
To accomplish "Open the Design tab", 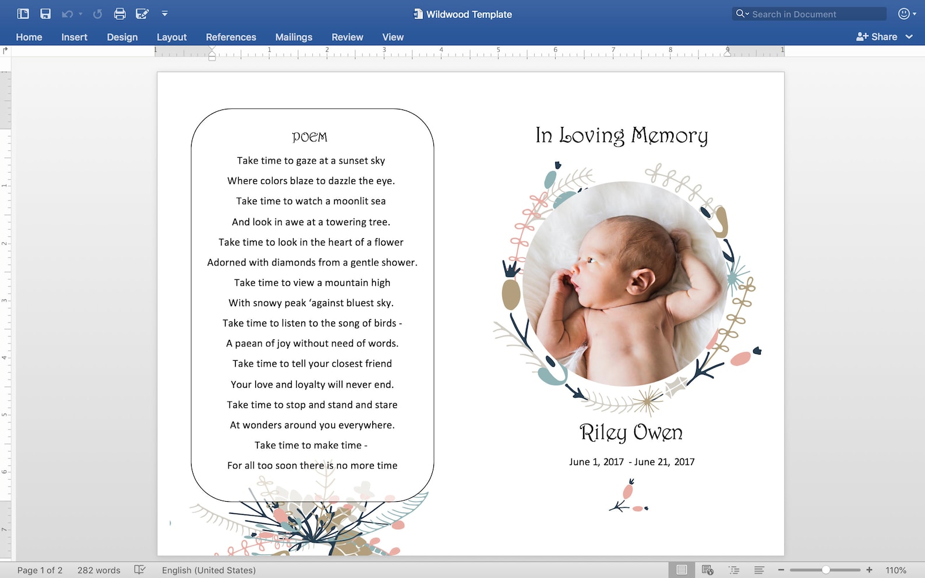I will coord(122,37).
